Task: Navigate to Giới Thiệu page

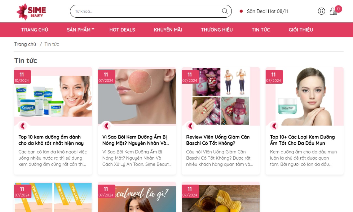Action: (x=301, y=30)
